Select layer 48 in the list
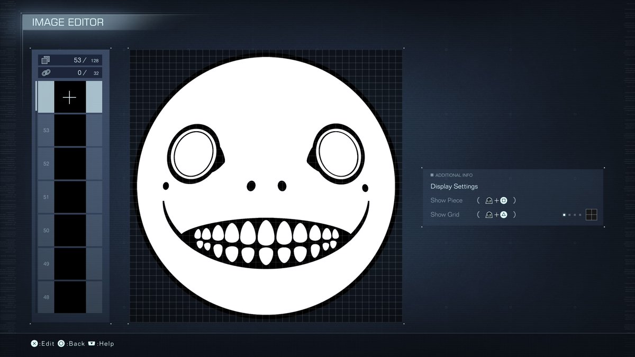The height and width of the screenshot is (357, 635). click(x=69, y=297)
